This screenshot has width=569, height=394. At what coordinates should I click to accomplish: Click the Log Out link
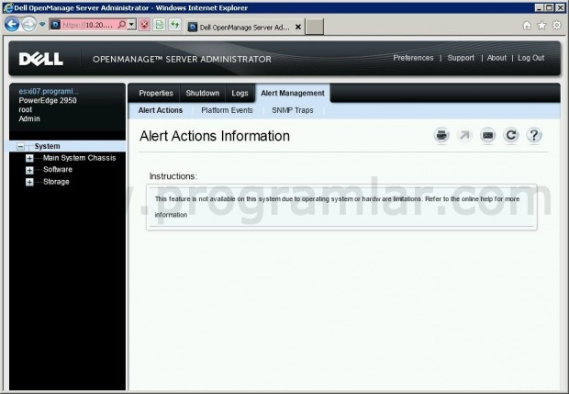530,58
